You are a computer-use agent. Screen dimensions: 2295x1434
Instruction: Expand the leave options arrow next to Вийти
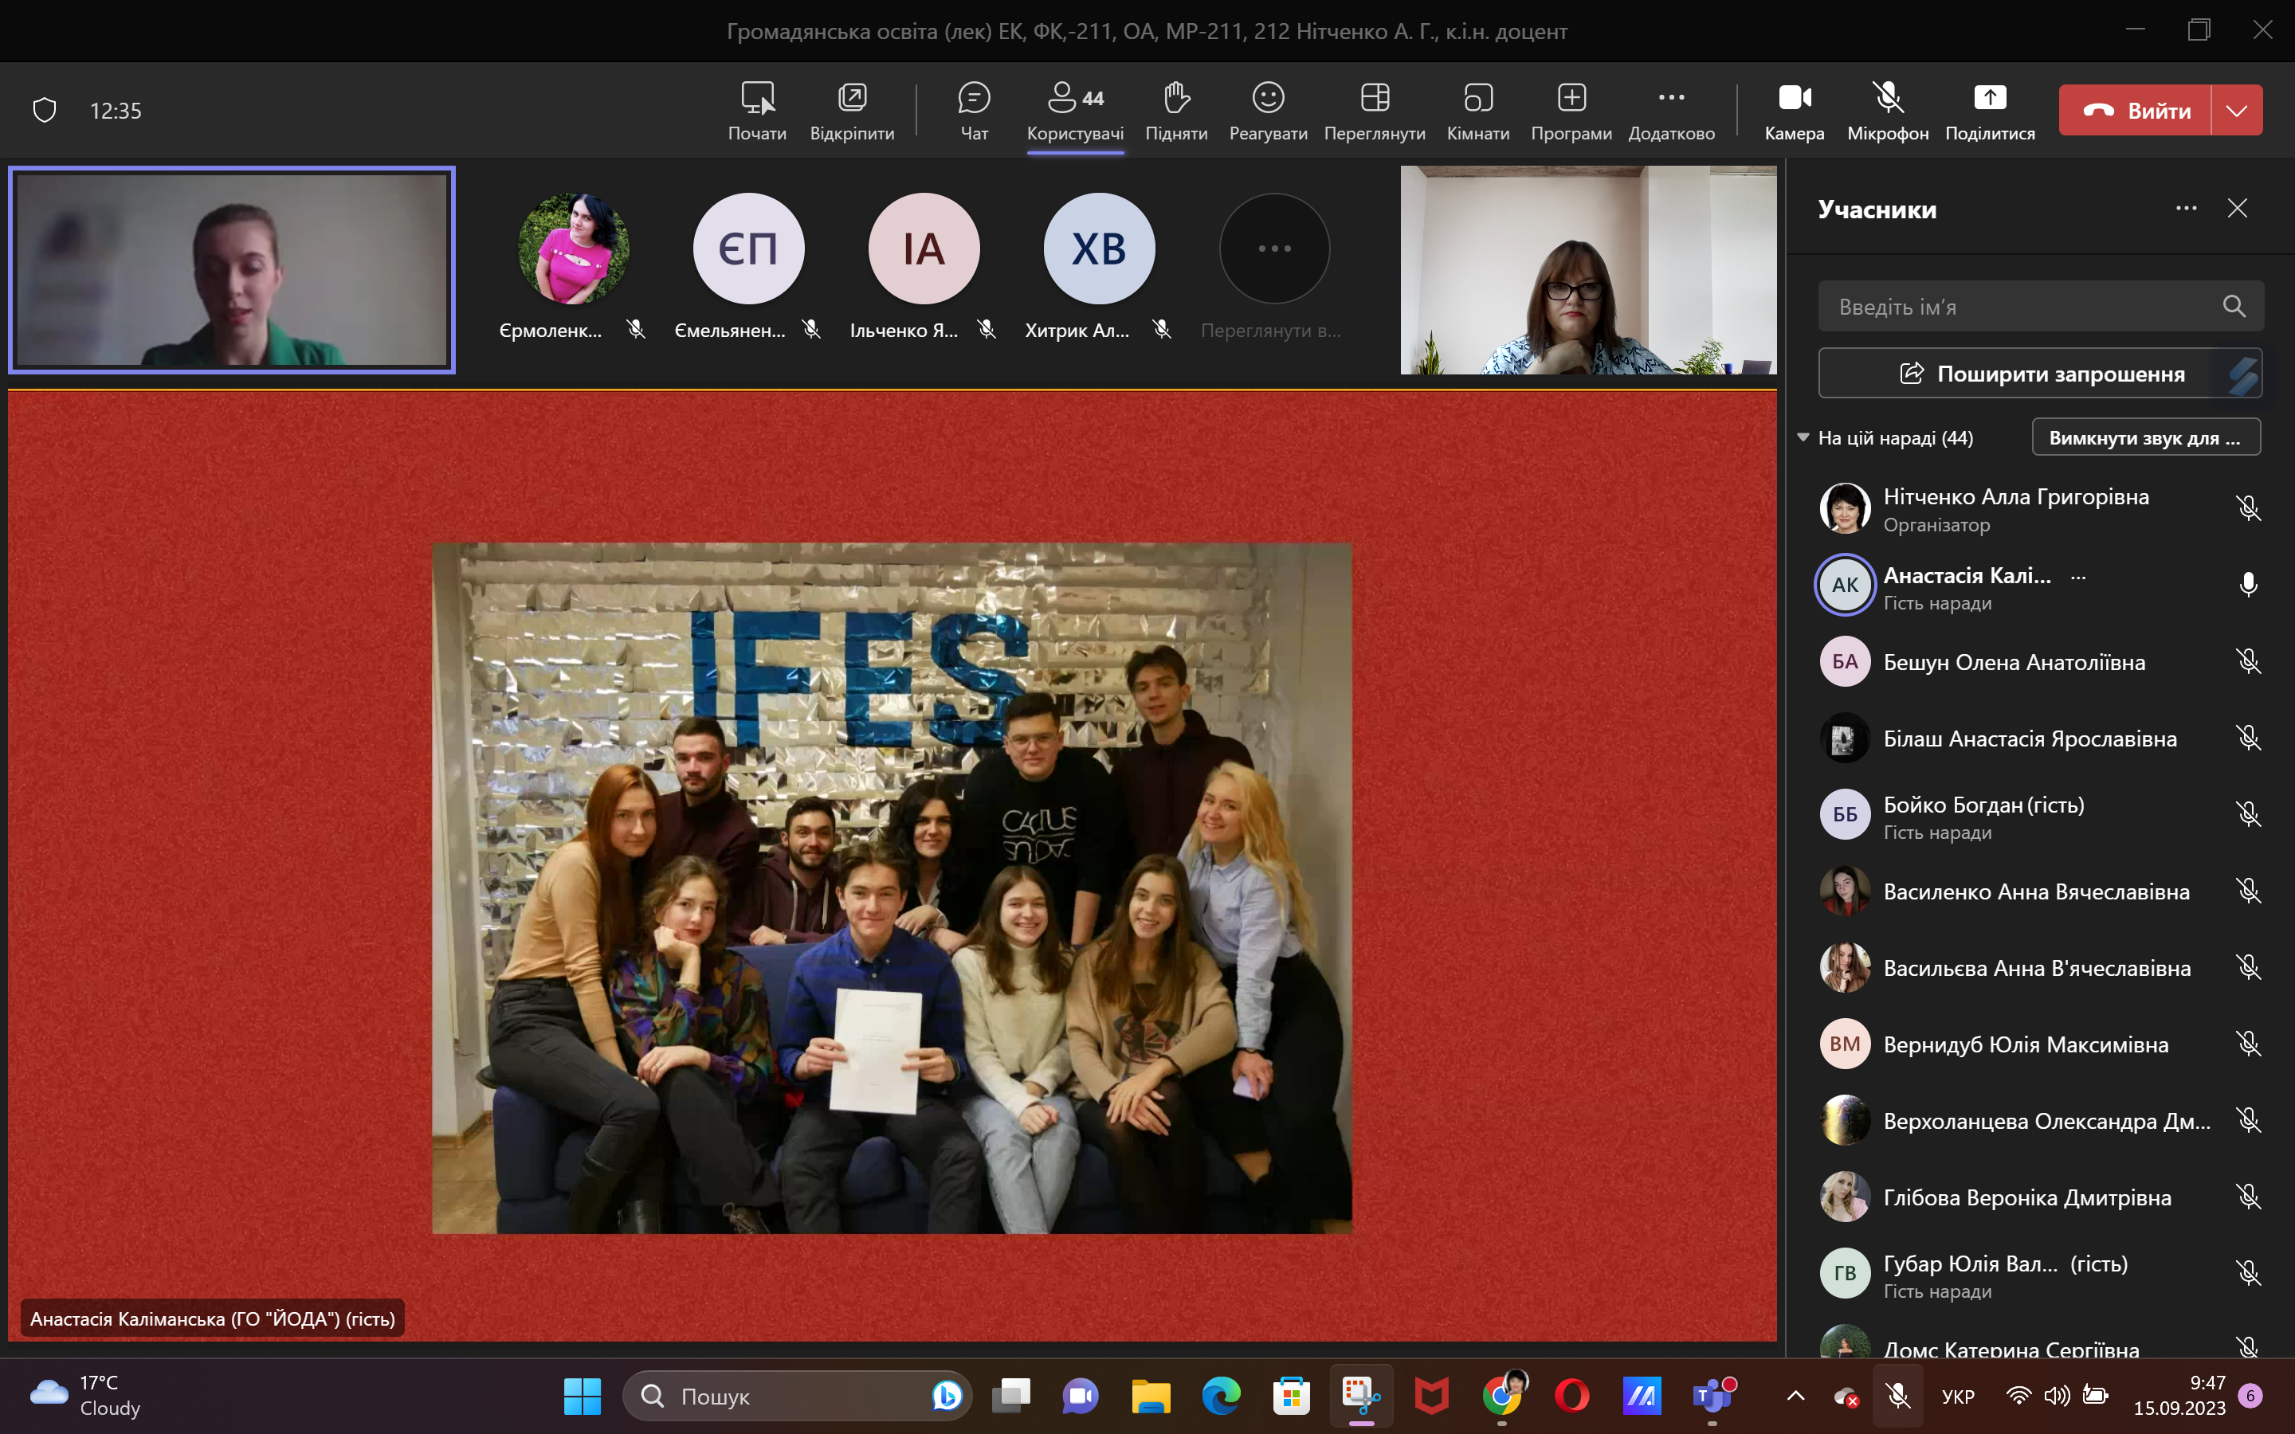(x=2236, y=111)
